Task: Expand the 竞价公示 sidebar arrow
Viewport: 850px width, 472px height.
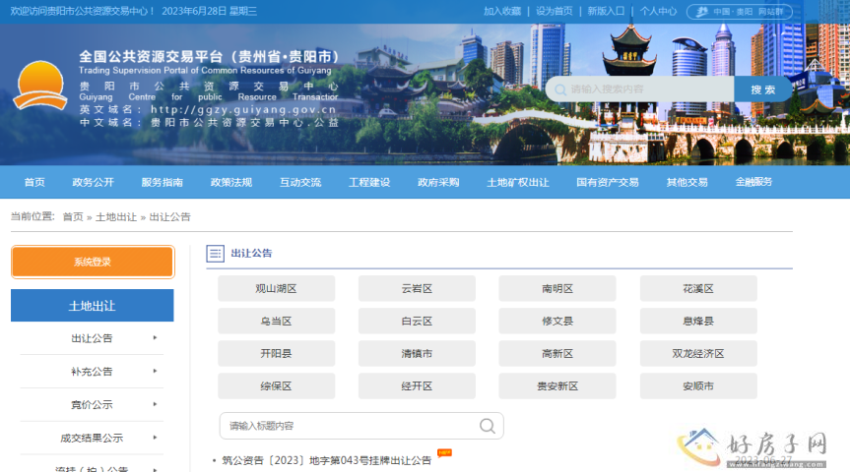Action: click(155, 404)
